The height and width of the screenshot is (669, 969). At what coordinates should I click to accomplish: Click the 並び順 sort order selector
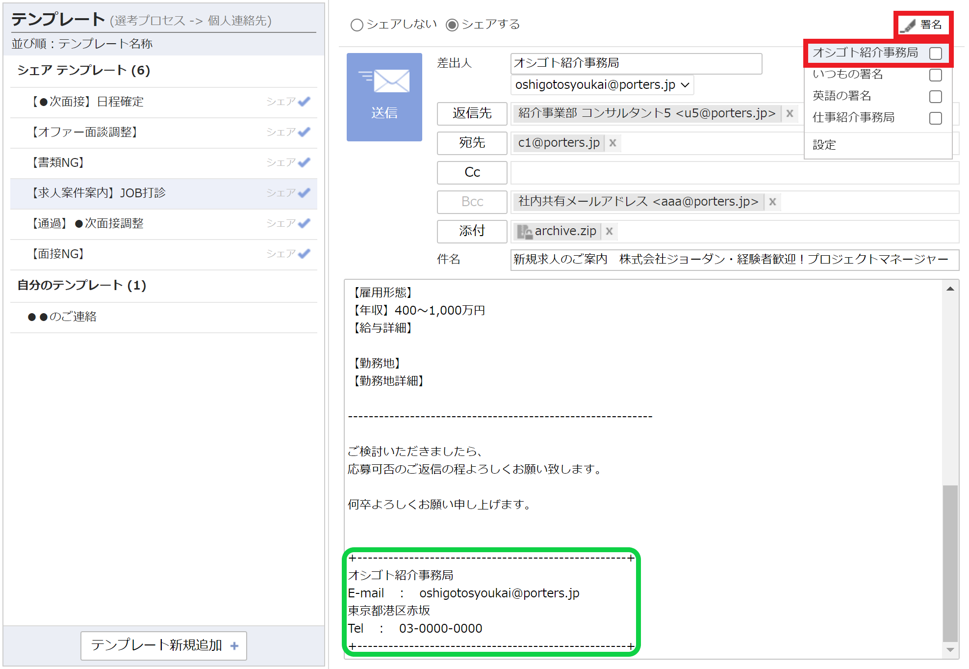tap(82, 44)
